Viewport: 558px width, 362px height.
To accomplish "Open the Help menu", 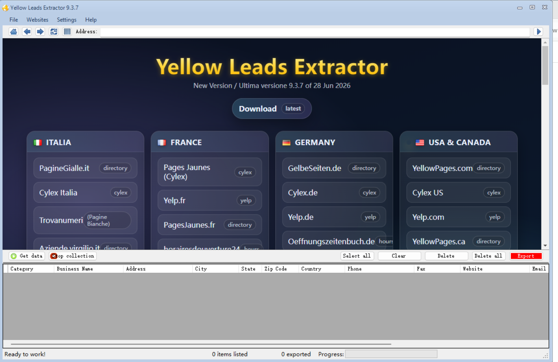I will (91, 20).
